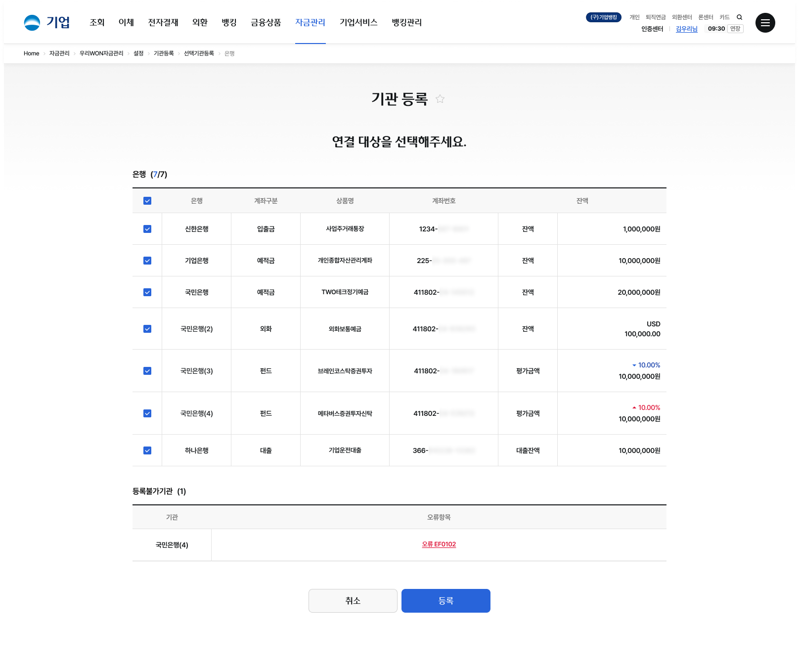Open the 오류 EF0102 error link
The height and width of the screenshot is (672, 799).
pyautogui.click(x=439, y=544)
